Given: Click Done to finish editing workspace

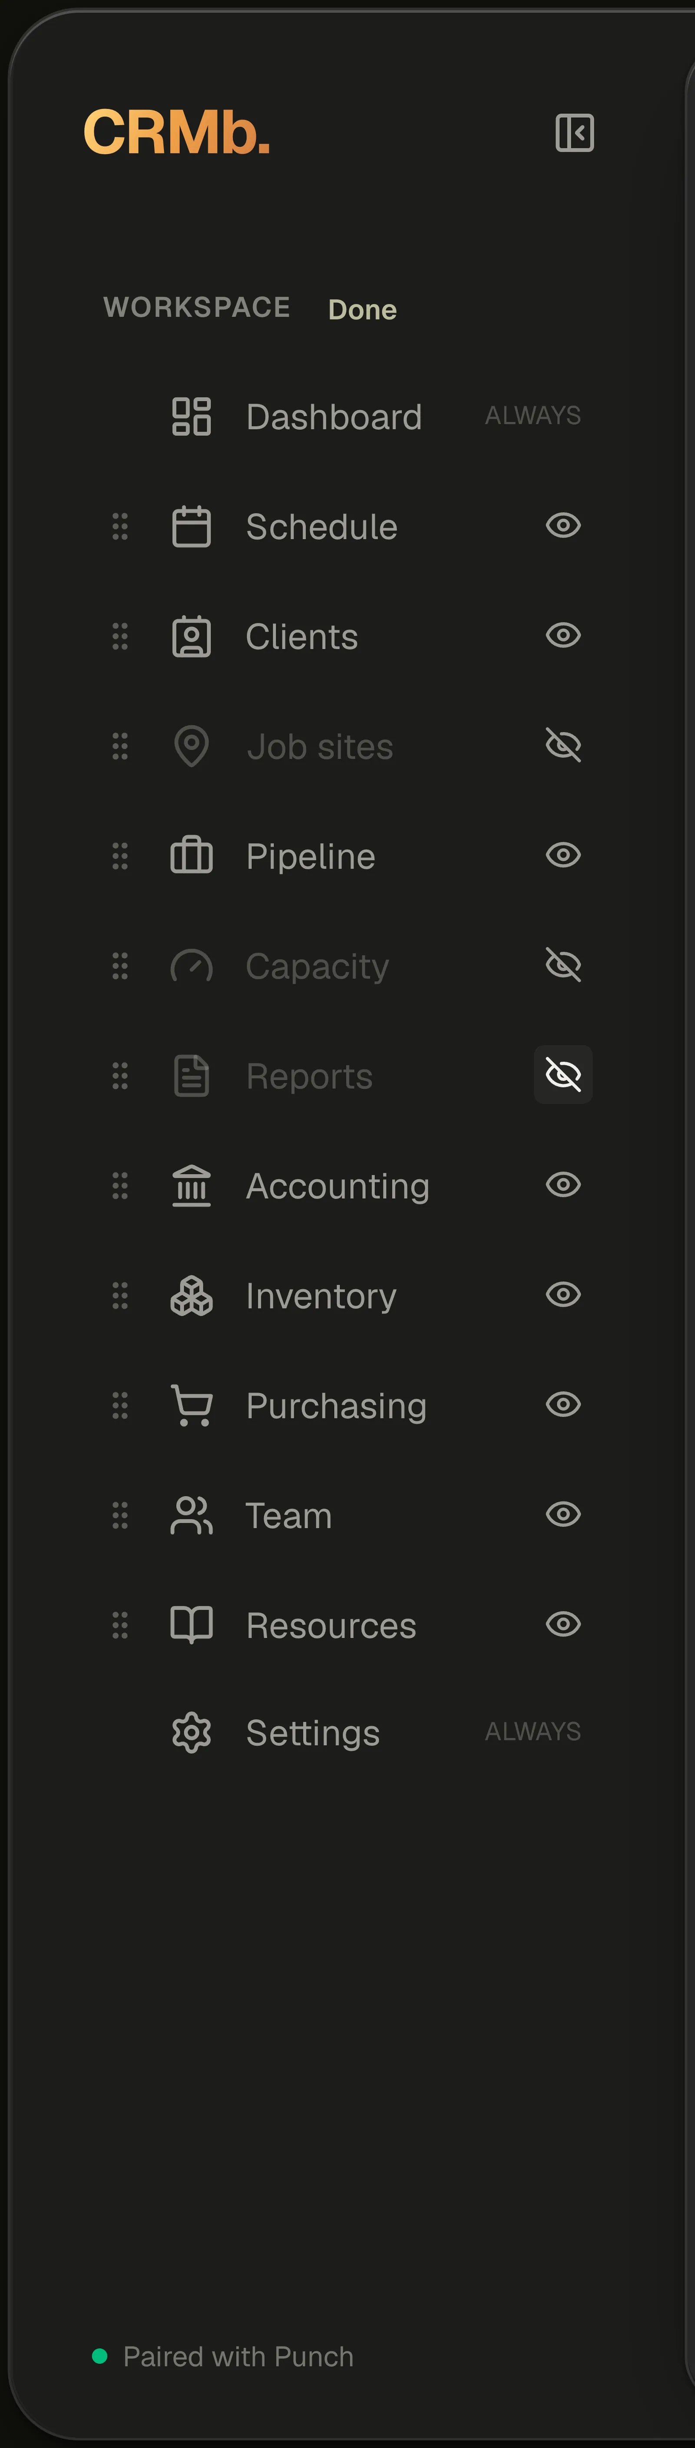Looking at the screenshot, I should click(362, 310).
